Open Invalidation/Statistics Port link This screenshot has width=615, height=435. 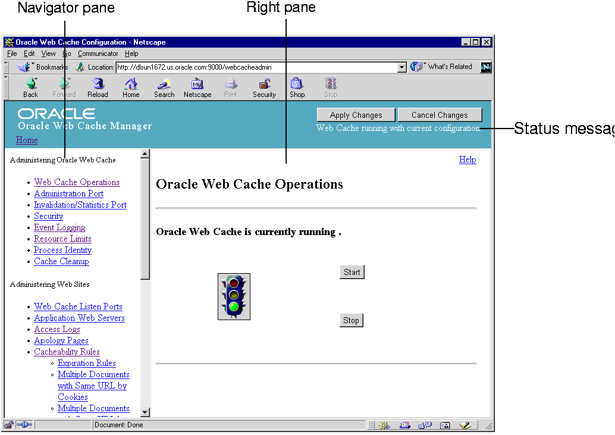(x=80, y=205)
